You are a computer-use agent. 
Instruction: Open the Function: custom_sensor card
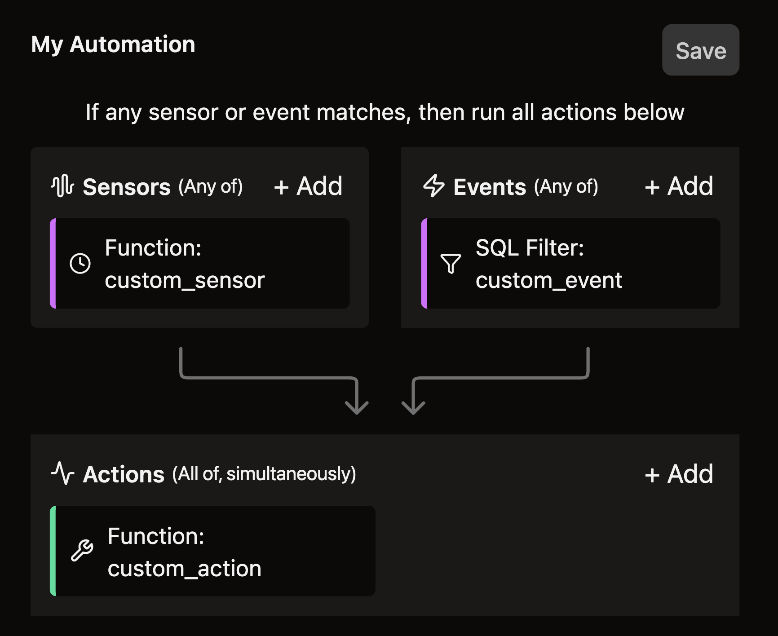coord(200,263)
